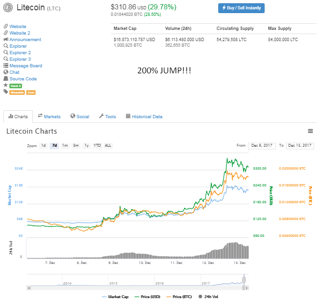Click the $310.86 USD price text
The height and width of the screenshot is (299, 318).
(x=128, y=7)
